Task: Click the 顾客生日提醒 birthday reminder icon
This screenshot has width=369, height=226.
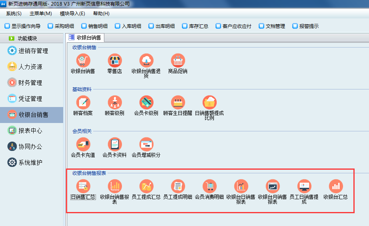Action: [178, 103]
